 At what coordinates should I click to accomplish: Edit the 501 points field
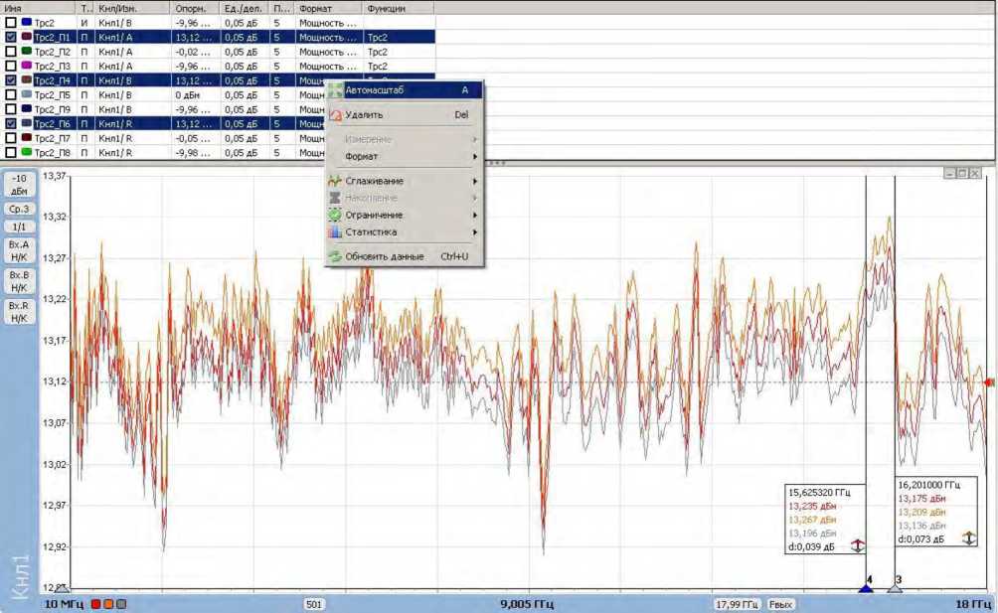point(314,604)
